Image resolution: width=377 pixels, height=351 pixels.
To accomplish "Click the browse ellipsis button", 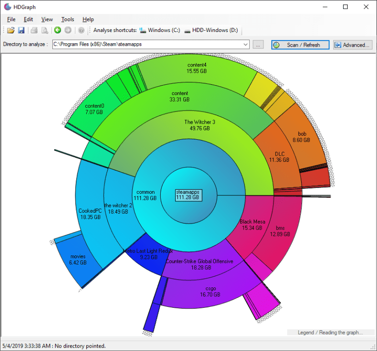I will click(x=258, y=44).
